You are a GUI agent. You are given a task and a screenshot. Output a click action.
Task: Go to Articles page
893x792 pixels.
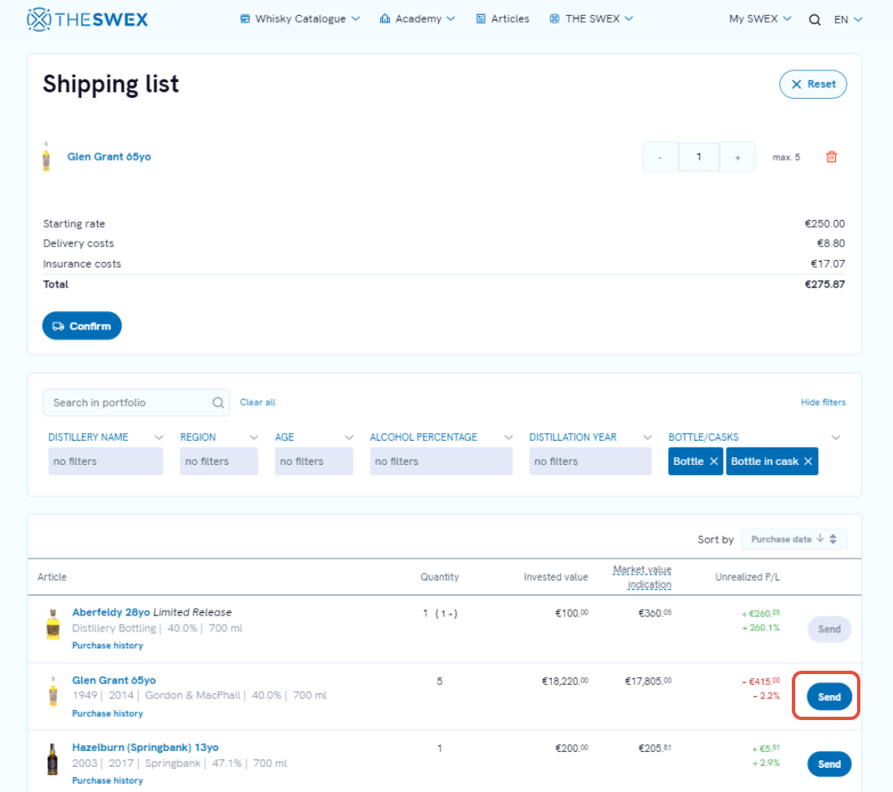[503, 18]
